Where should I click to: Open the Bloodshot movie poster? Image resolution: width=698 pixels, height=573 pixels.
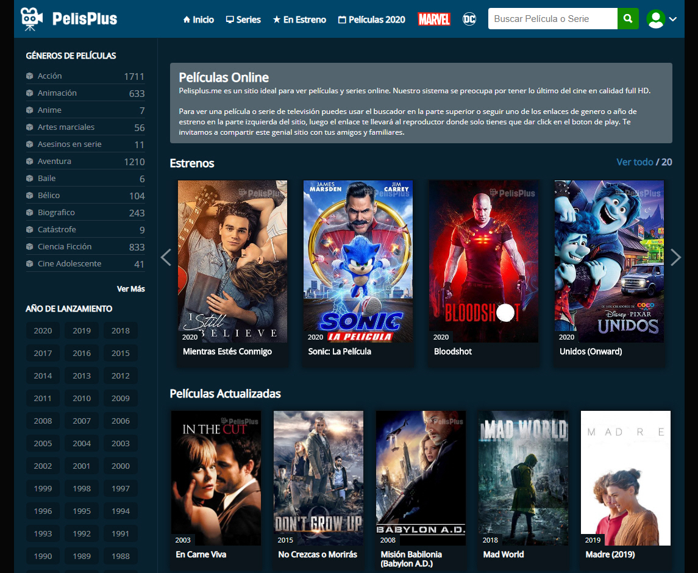(x=483, y=262)
